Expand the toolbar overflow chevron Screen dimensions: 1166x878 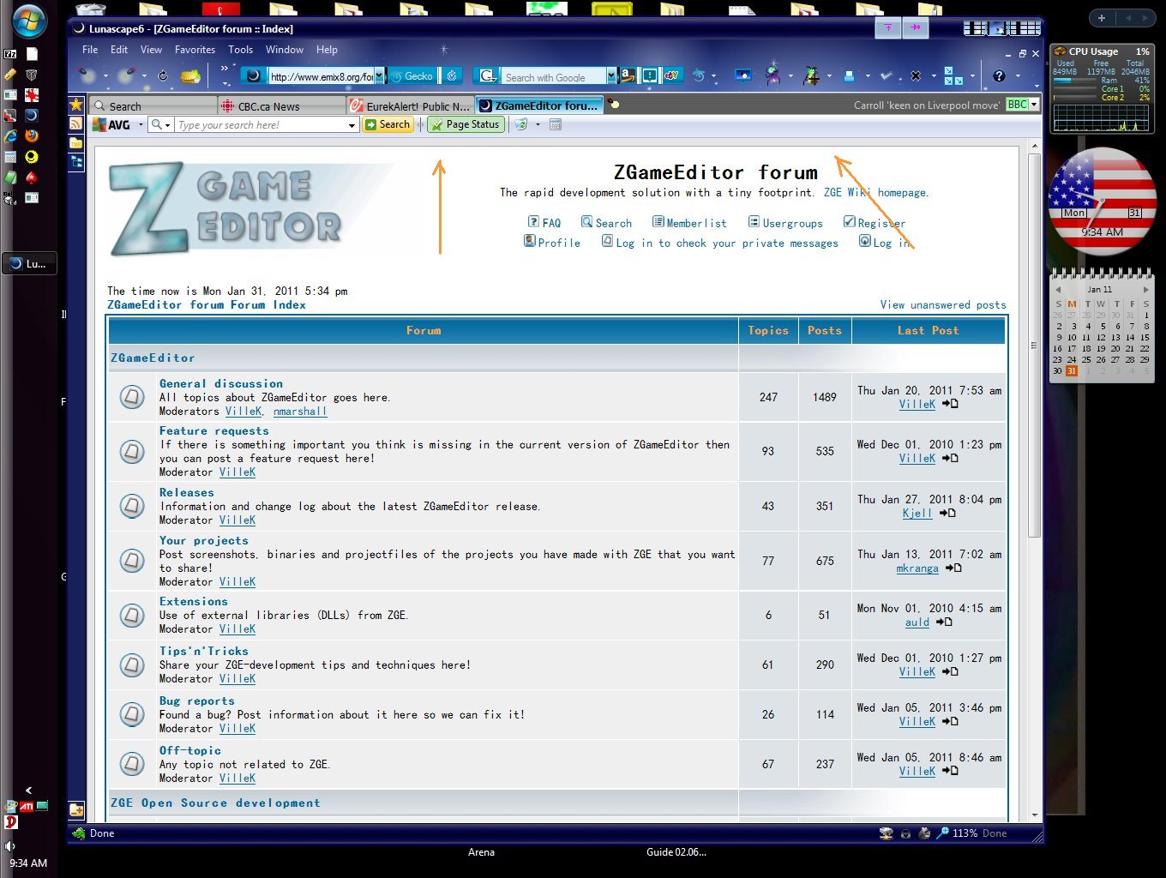click(225, 69)
